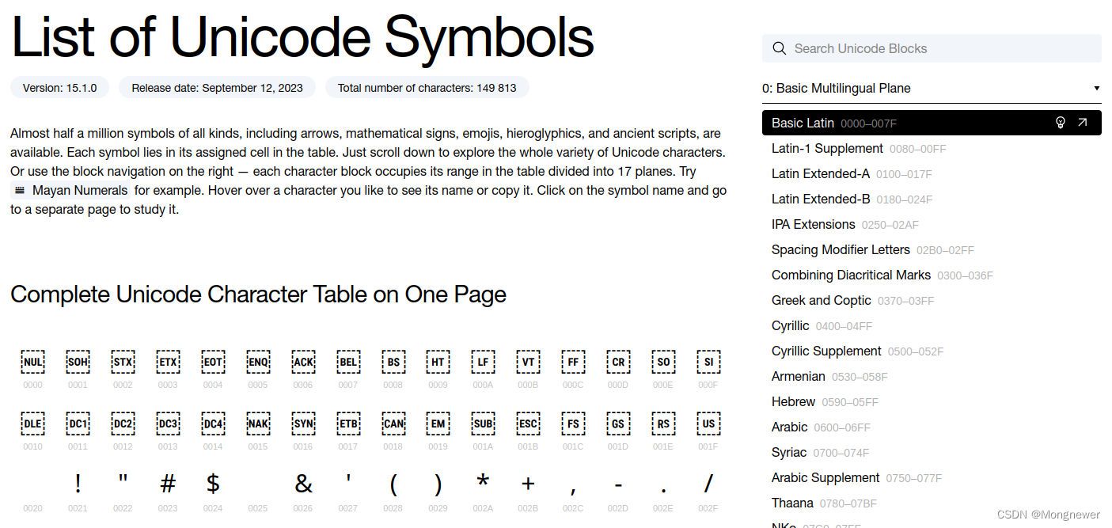Click the Release date badge
The height and width of the screenshot is (528, 1112).
pos(217,88)
